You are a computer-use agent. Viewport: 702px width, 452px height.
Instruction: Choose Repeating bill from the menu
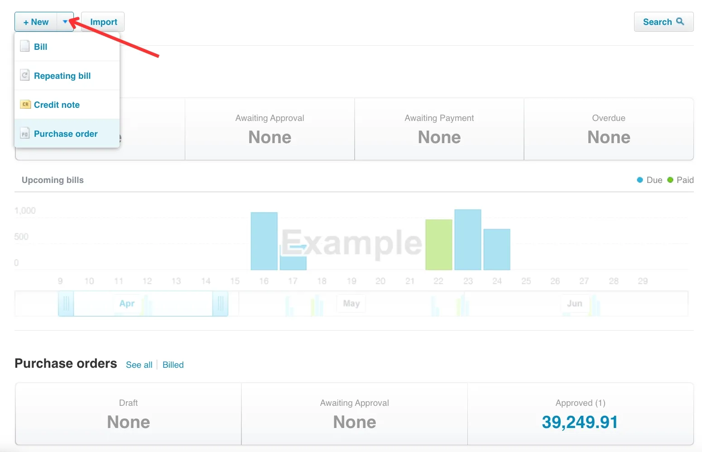(67, 76)
